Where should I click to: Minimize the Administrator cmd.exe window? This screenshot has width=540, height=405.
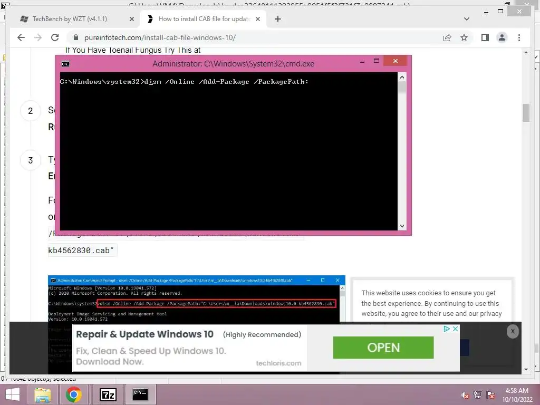(x=362, y=62)
